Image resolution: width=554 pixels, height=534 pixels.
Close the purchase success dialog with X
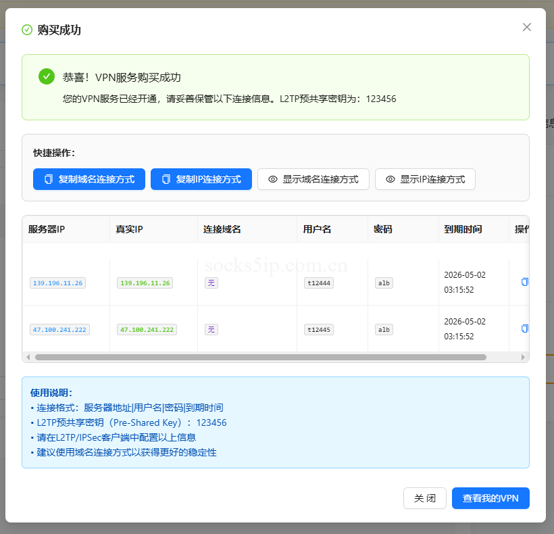[x=526, y=27]
